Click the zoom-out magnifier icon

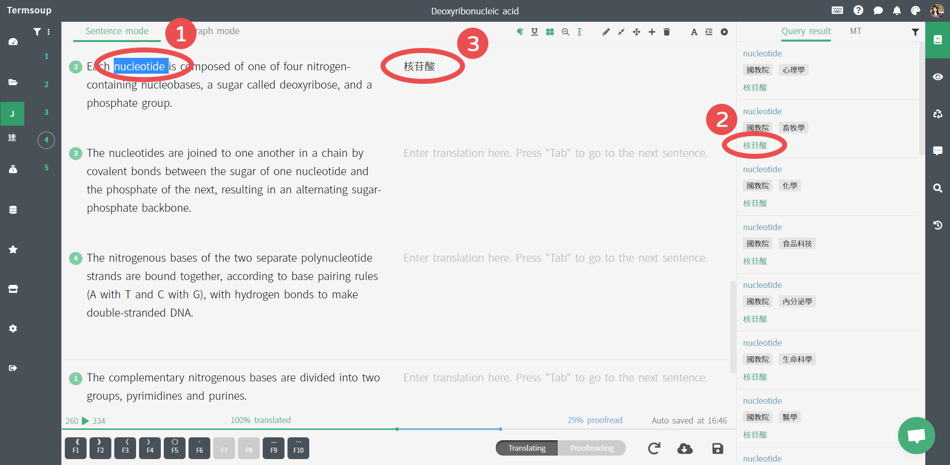point(565,32)
